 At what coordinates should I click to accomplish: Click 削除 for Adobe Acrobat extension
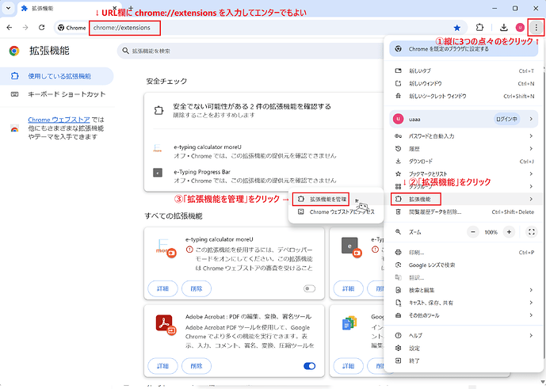(x=197, y=366)
